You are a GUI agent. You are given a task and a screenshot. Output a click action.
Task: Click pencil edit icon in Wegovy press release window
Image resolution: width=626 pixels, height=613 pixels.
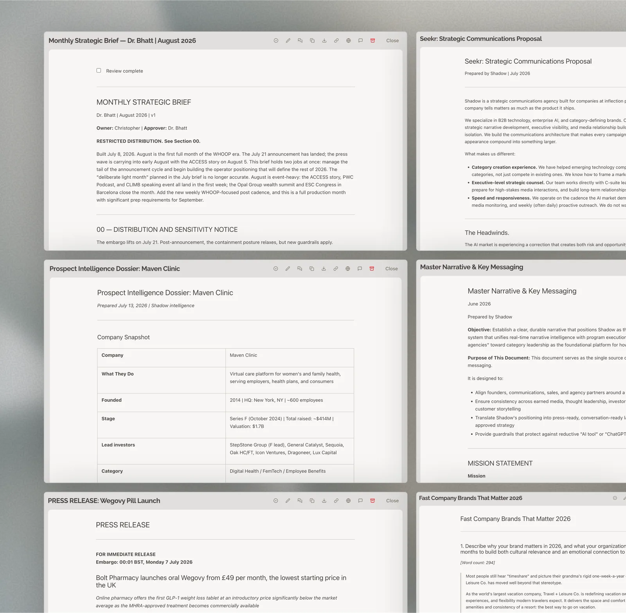pyautogui.click(x=288, y=501)
